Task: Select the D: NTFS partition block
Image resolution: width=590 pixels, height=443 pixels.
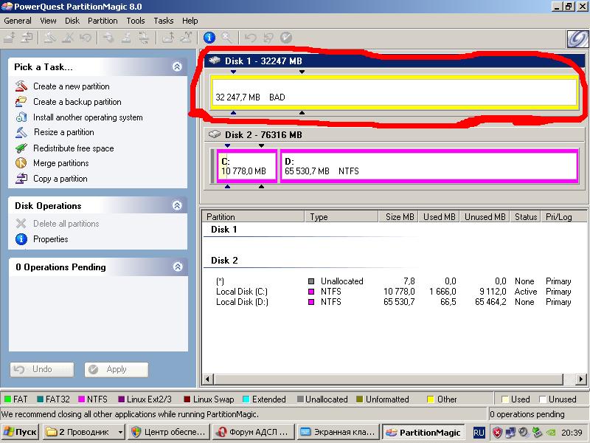Action: pos(428,166)
